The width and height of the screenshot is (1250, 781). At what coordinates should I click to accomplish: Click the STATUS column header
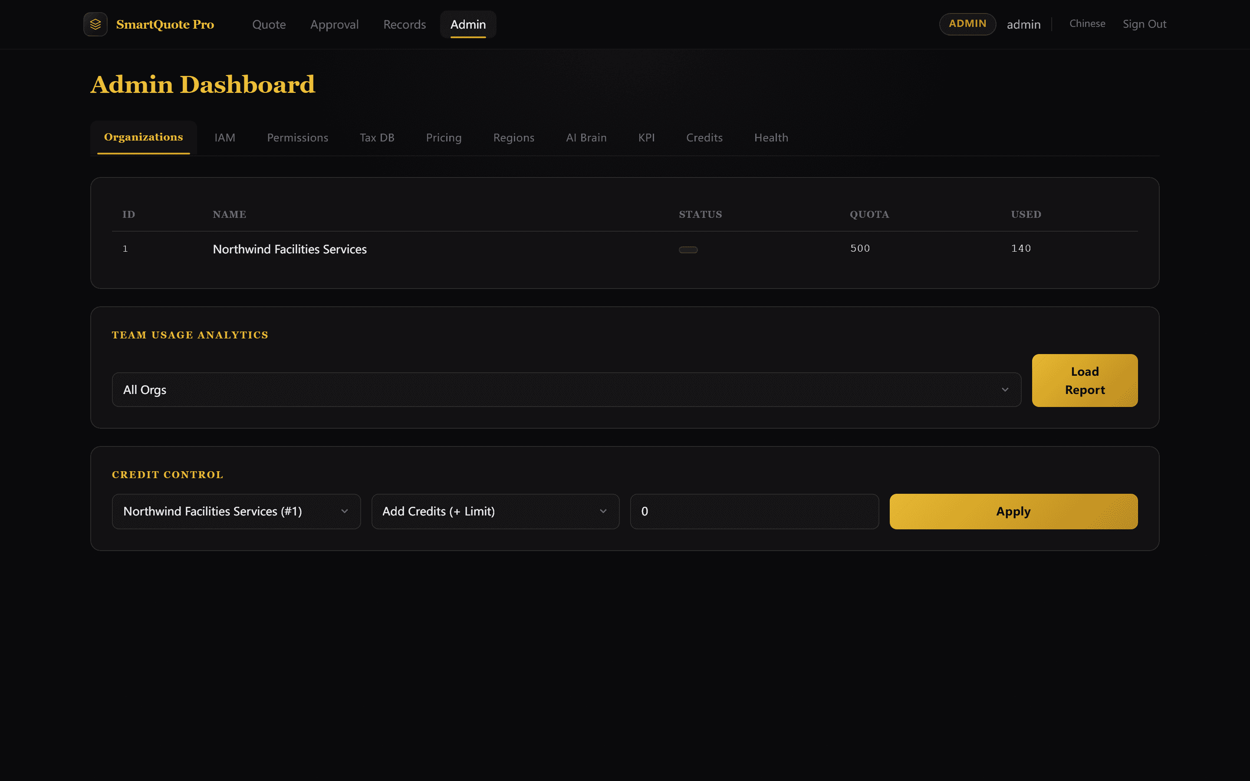click(x=701, y=214)
